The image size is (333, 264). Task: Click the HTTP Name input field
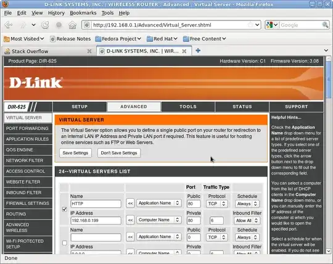click(96, 204)
